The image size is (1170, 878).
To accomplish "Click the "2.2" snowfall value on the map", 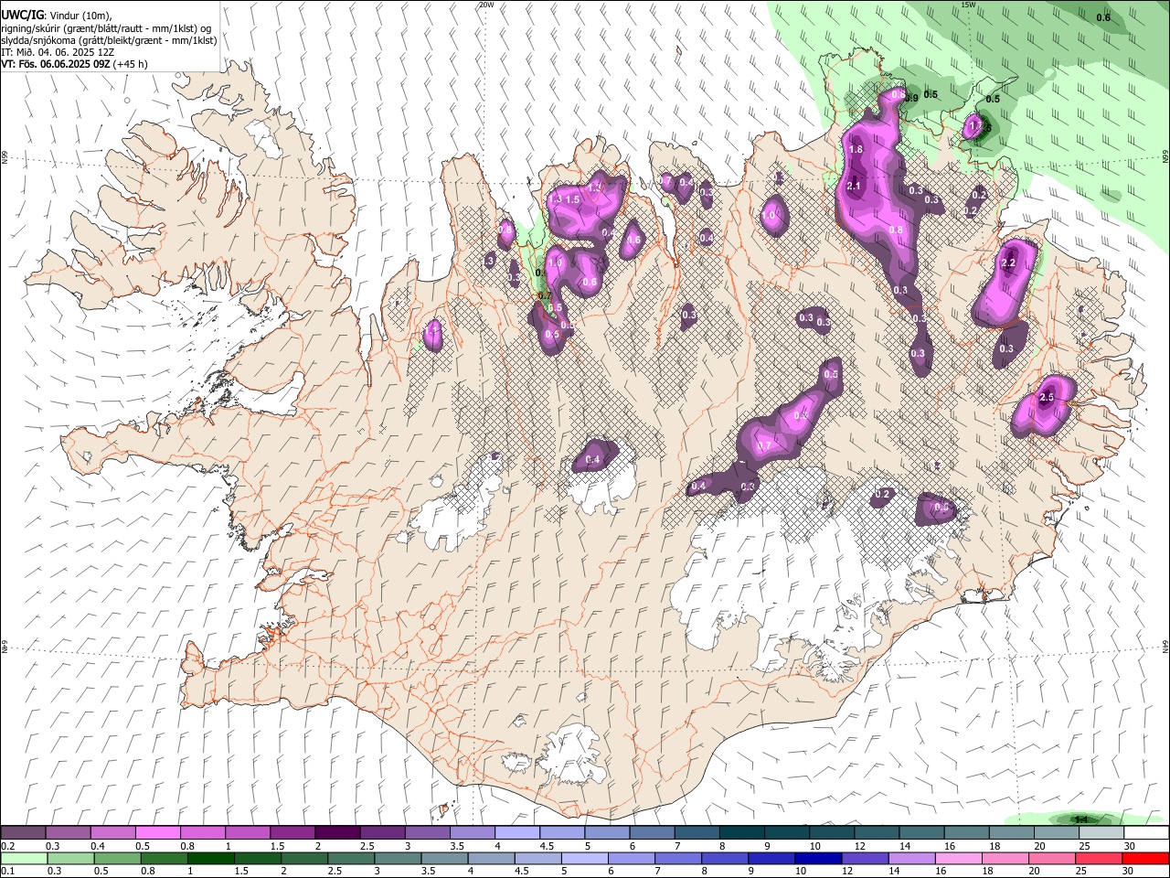I will point(1008,263).
